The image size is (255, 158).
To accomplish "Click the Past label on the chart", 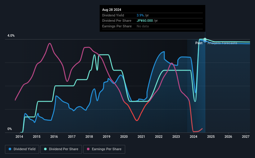I will click(x=199, y=43).
